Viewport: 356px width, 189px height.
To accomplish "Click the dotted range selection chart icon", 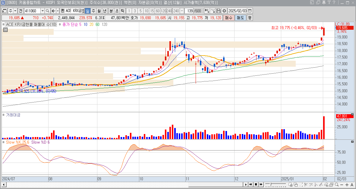I will [301, 185].
